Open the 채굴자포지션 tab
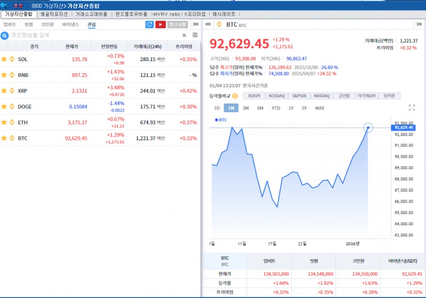 [x=54, y=14]
